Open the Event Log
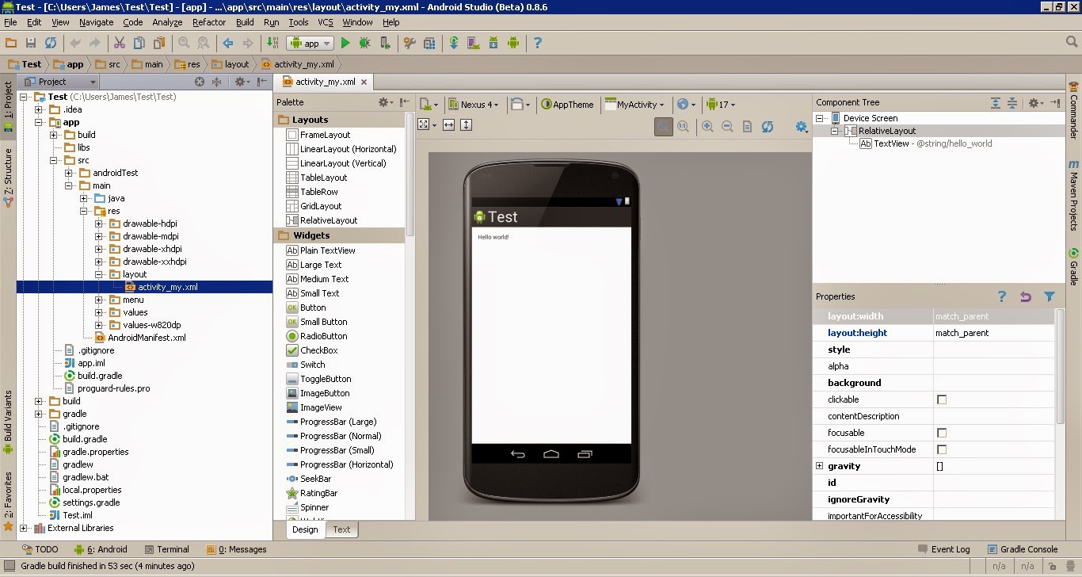The image size is (1082, 577). [944, 549]
